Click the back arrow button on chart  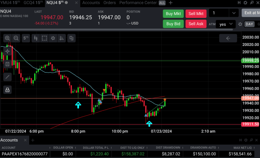(x=228, y=38)
